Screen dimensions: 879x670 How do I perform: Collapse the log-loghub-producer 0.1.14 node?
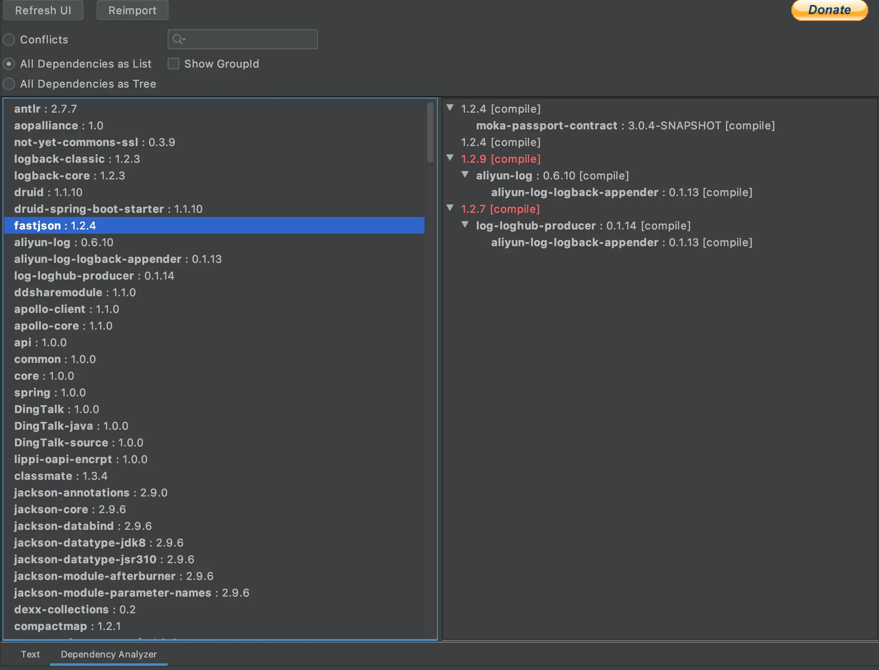[x=465, y=225]
